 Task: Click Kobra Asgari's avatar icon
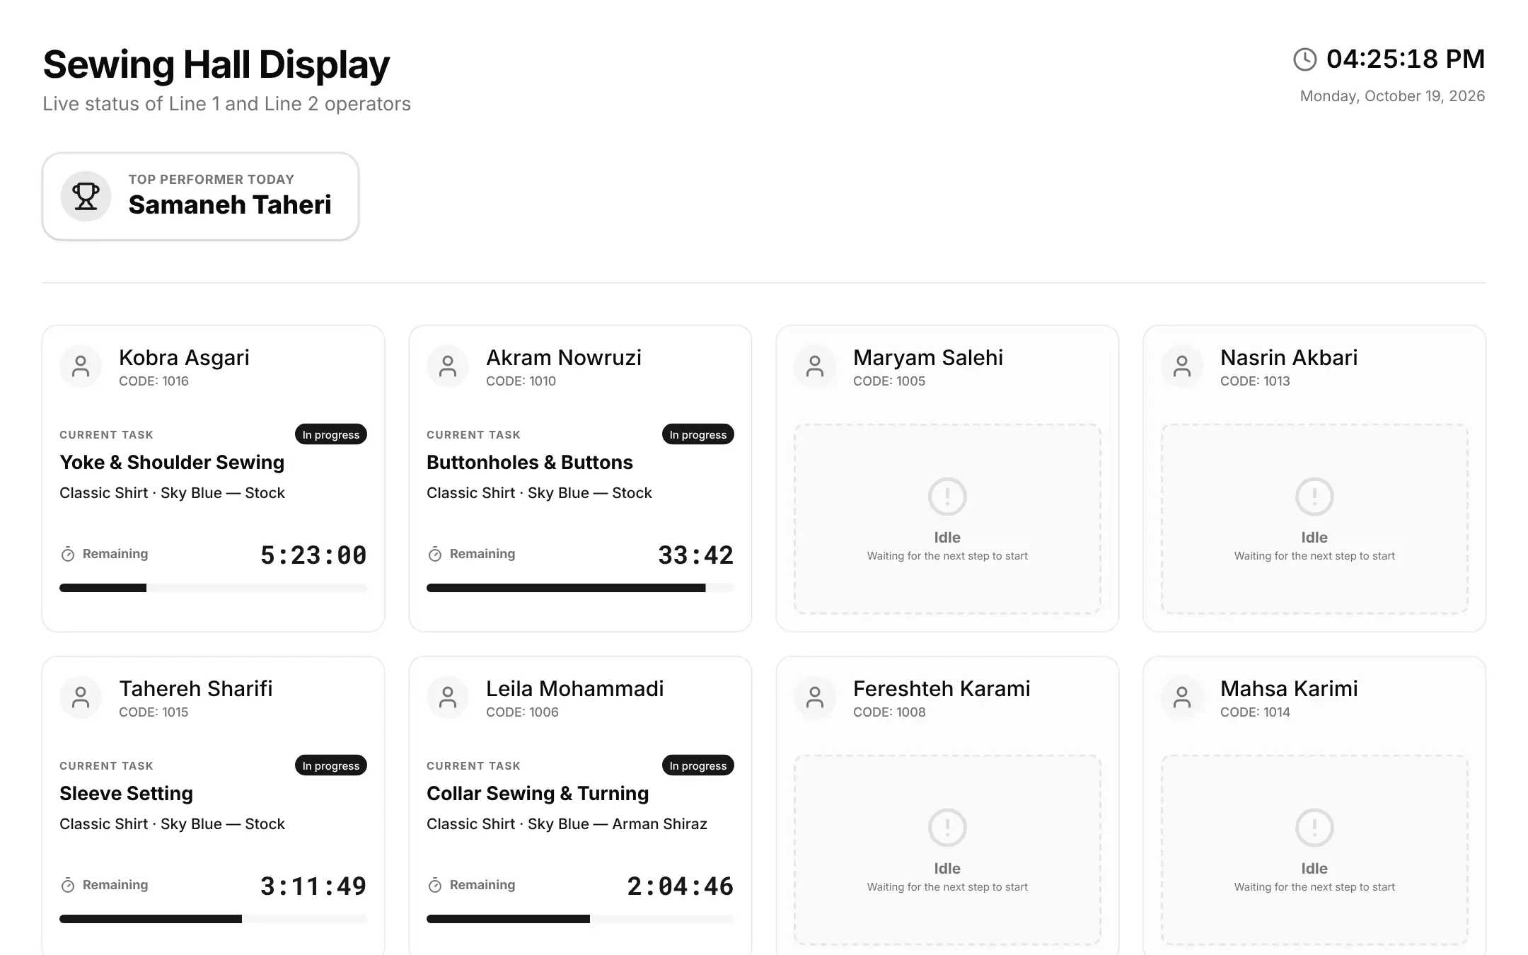tap(81, 366)
